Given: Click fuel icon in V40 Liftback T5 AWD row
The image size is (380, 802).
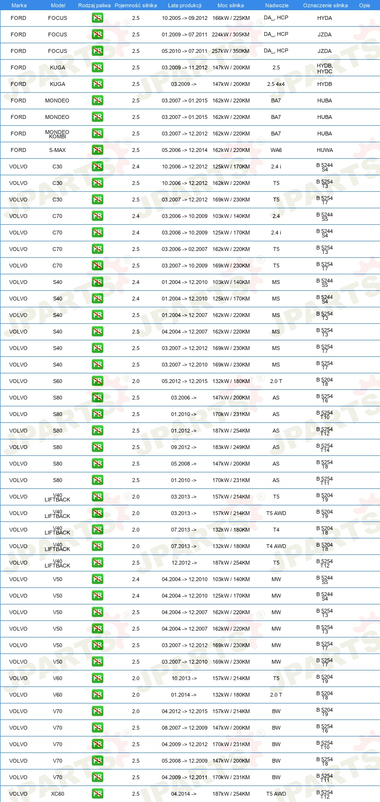Looking at the screenshot, I should point(97,513).
